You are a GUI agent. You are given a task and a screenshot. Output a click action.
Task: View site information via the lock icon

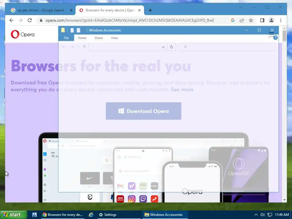(x=41, y=20)
